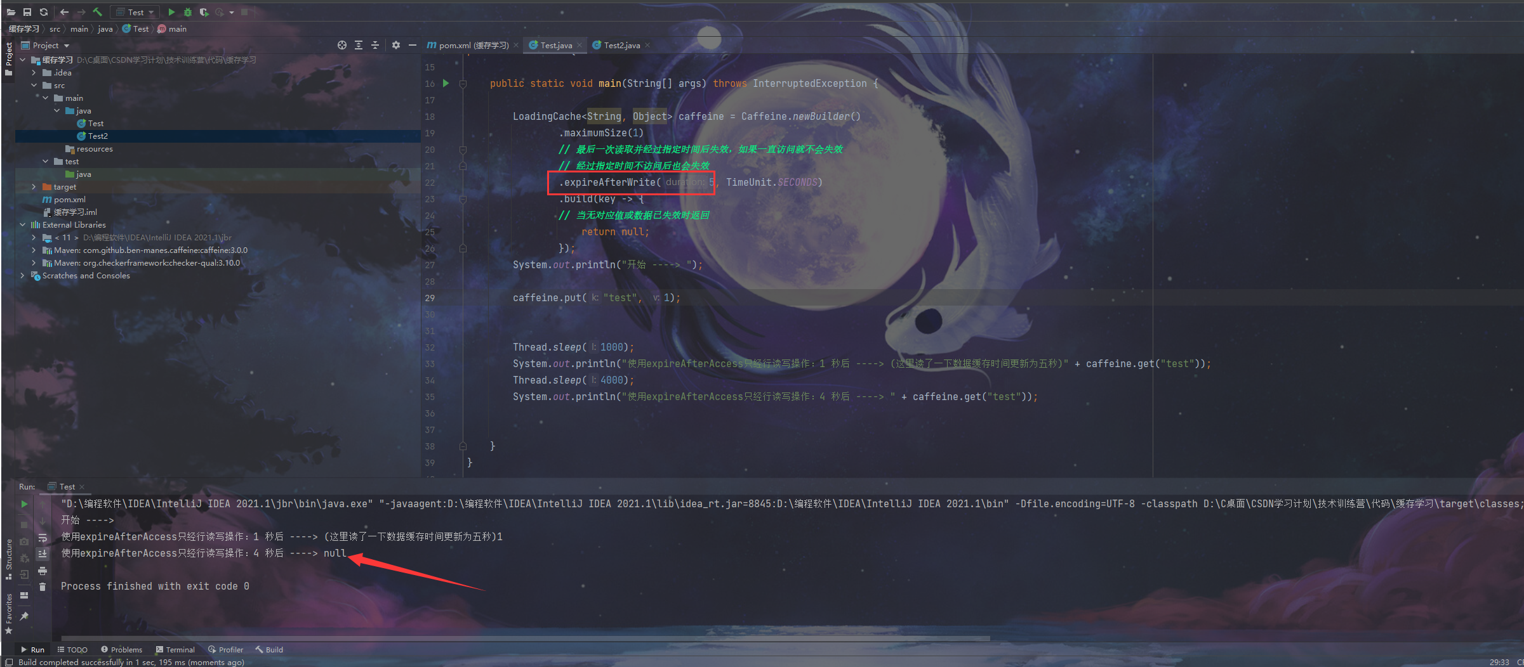Collapse the src folder
This screenshot has width=1524, height=667.
[34, 85]
